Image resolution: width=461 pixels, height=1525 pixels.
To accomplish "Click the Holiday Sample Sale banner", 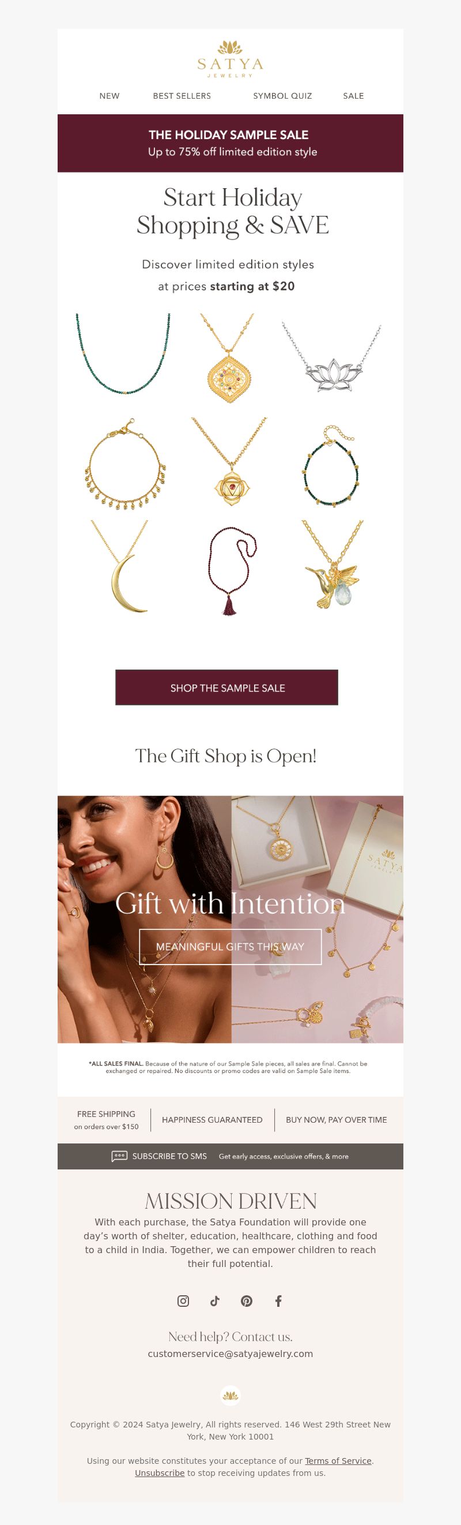I will (231, 143).
